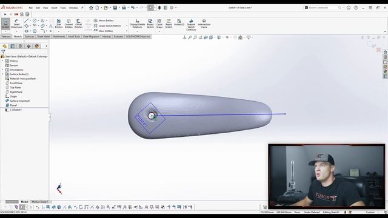
Task: Click the Rebuild traffic light icon
Action: click(159, 8)
